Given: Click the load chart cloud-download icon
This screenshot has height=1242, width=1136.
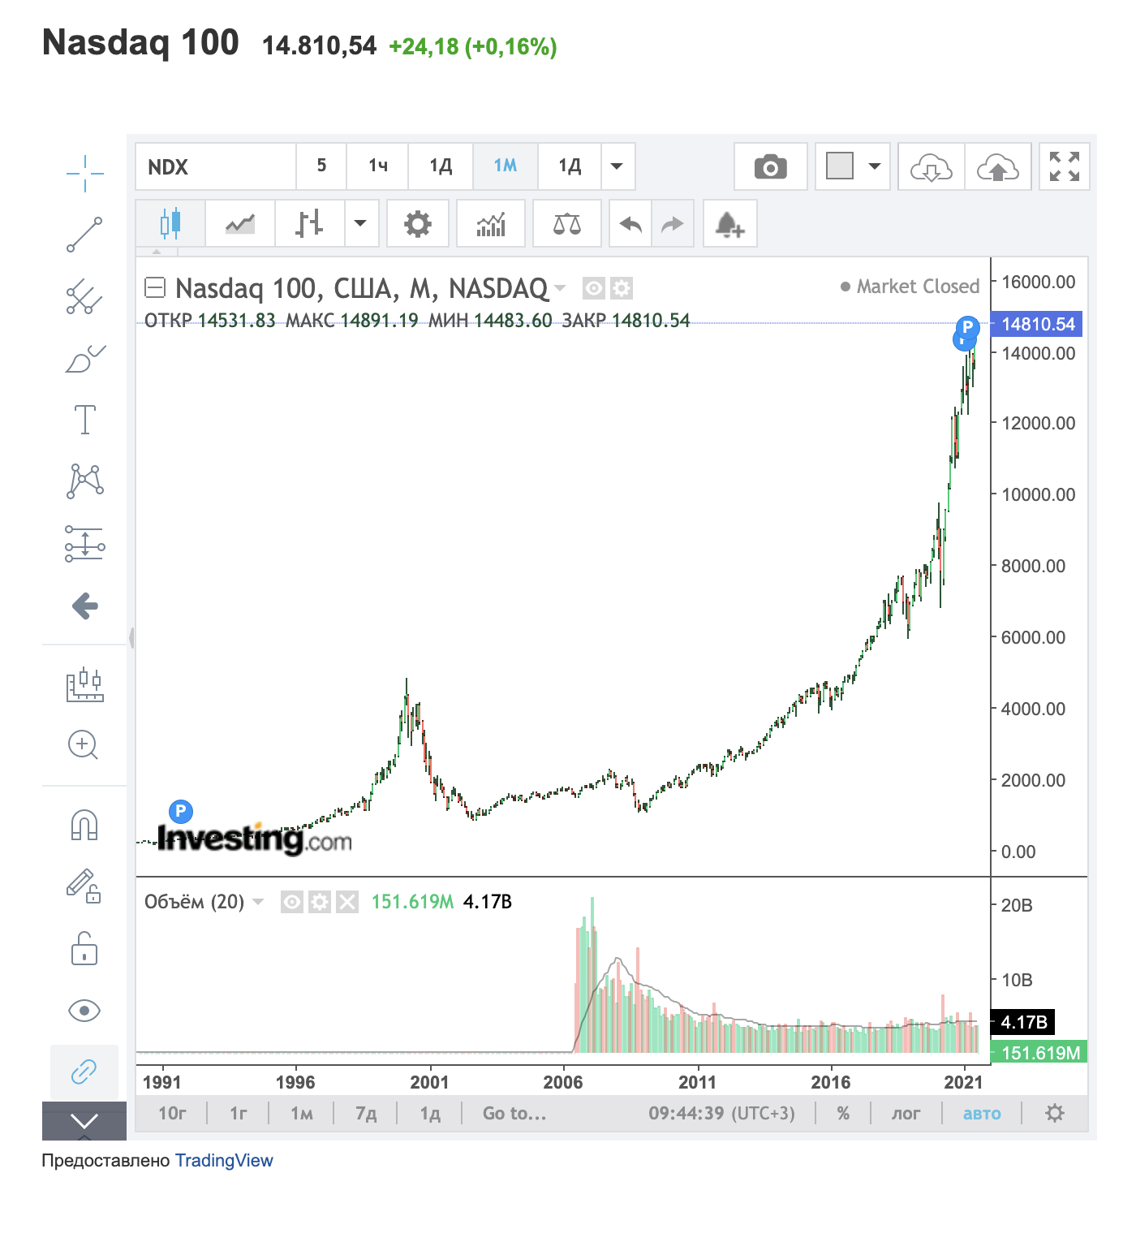Looking at the screenshot, I should pyautogui.click(x=932, y=166).
